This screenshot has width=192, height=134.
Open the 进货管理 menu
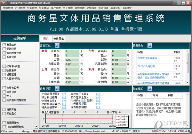20,8
